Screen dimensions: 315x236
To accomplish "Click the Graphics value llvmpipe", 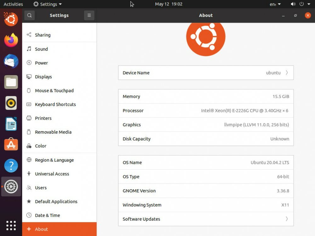I will (256, 125).
